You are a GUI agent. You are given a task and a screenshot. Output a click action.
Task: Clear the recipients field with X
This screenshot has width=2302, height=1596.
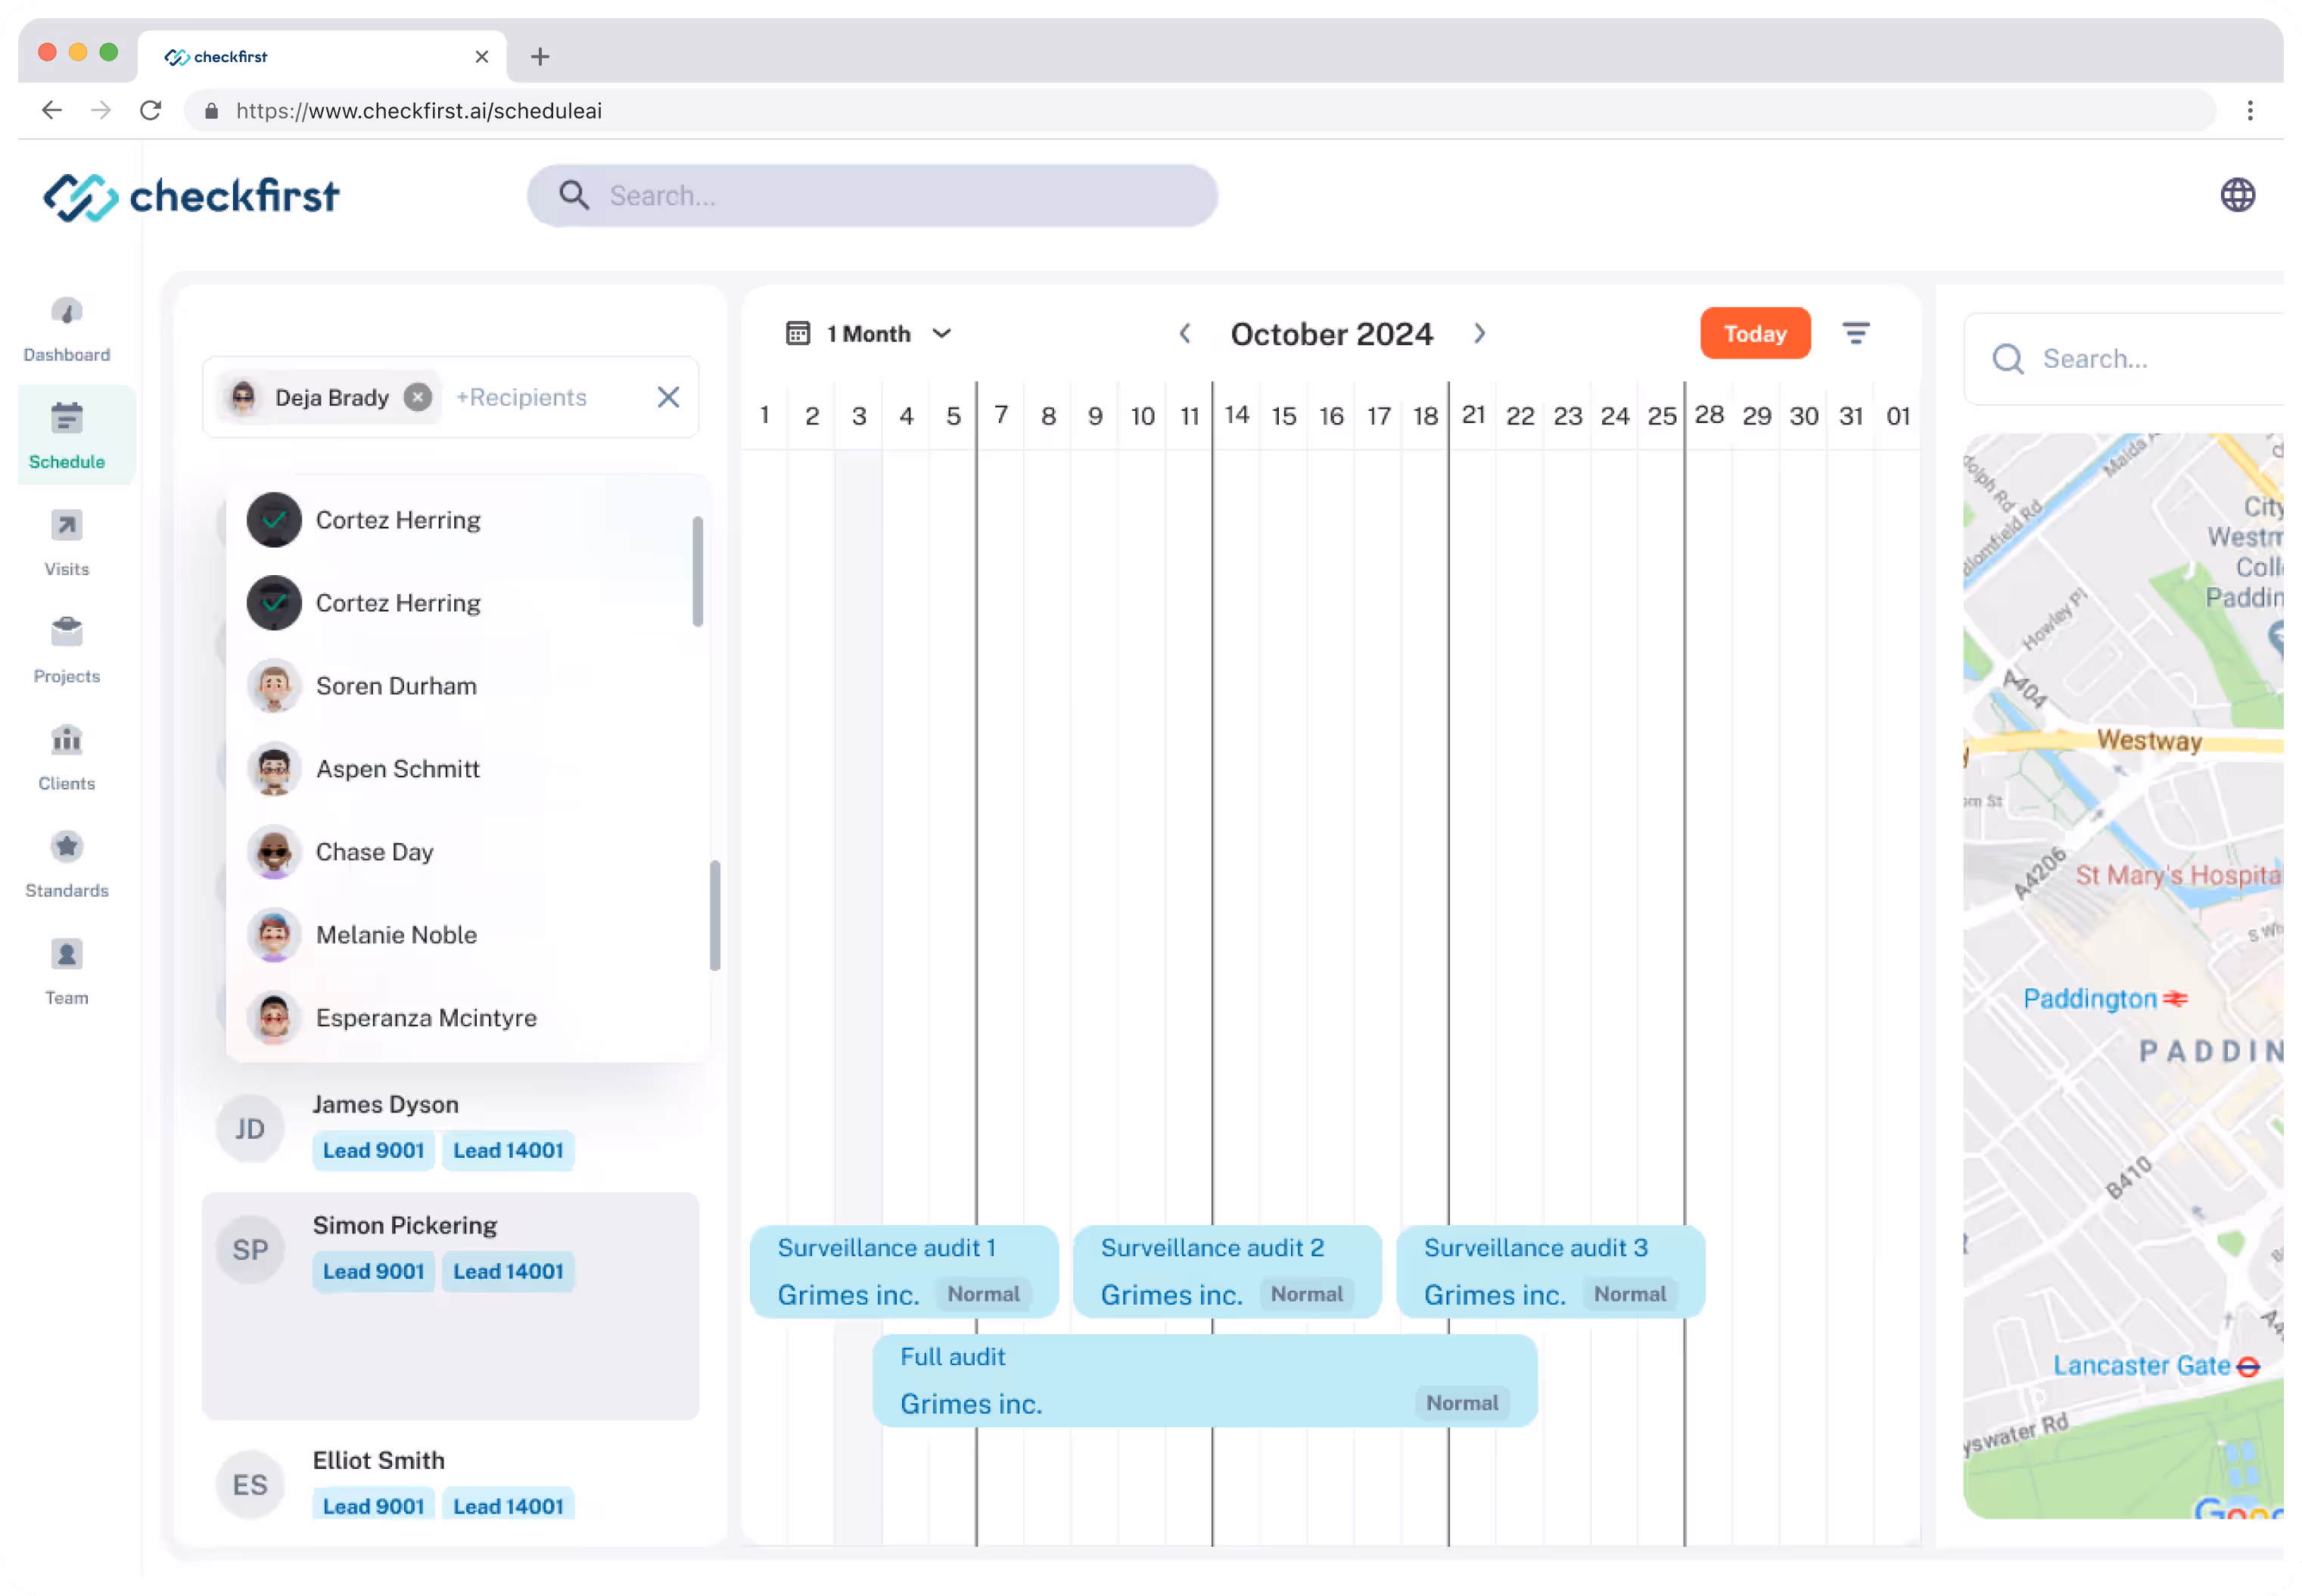point(668,397)
